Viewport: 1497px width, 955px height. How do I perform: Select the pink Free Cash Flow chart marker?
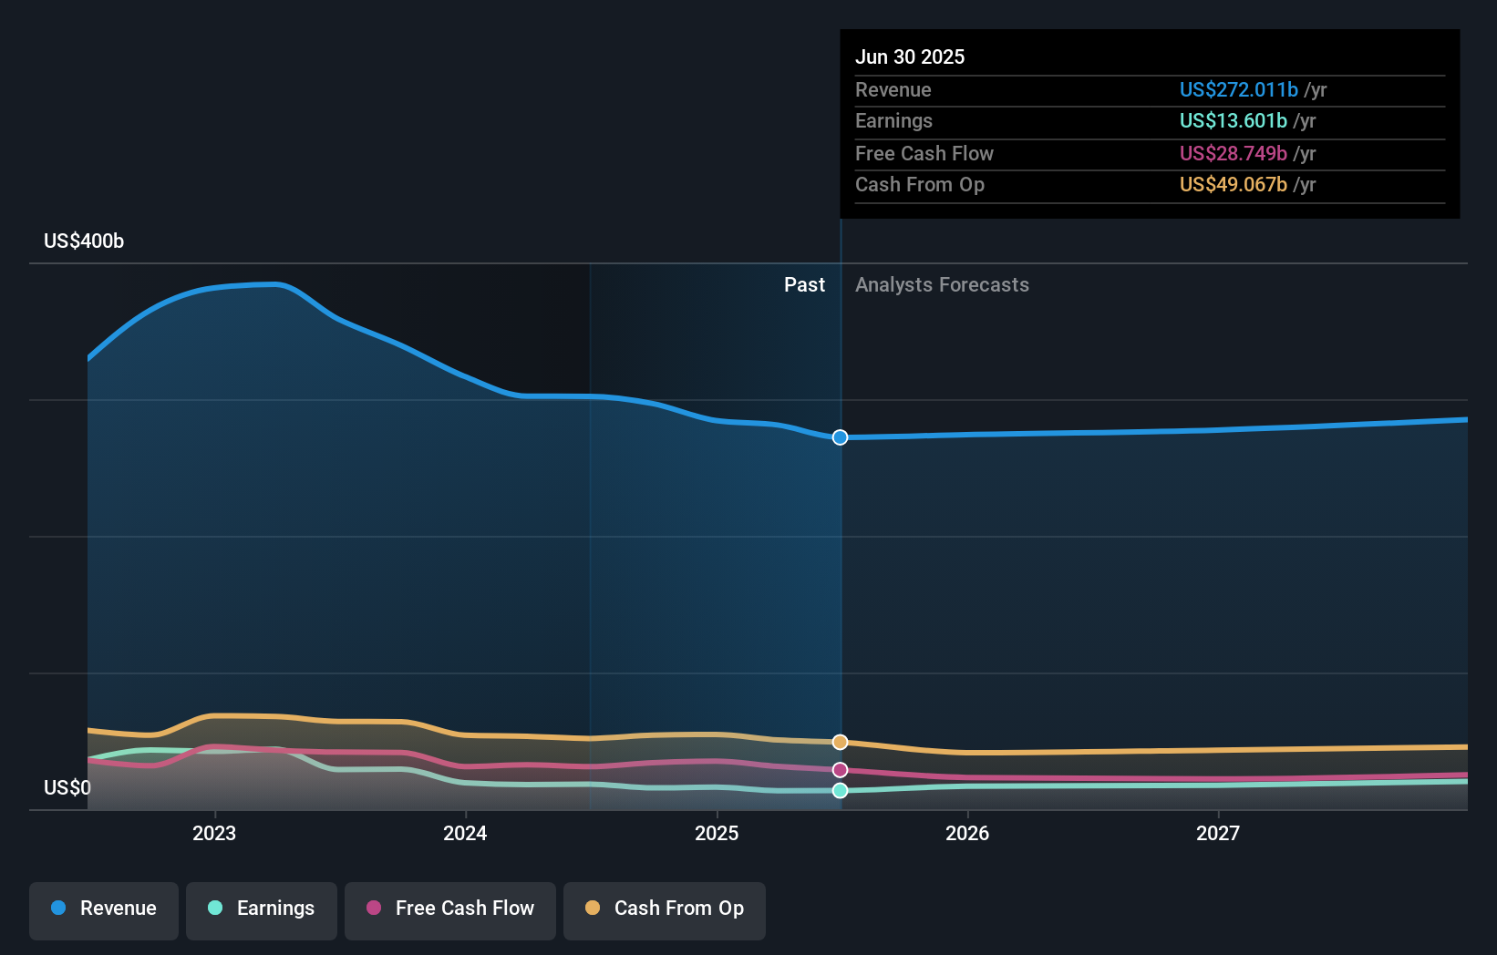click(839, 770)
